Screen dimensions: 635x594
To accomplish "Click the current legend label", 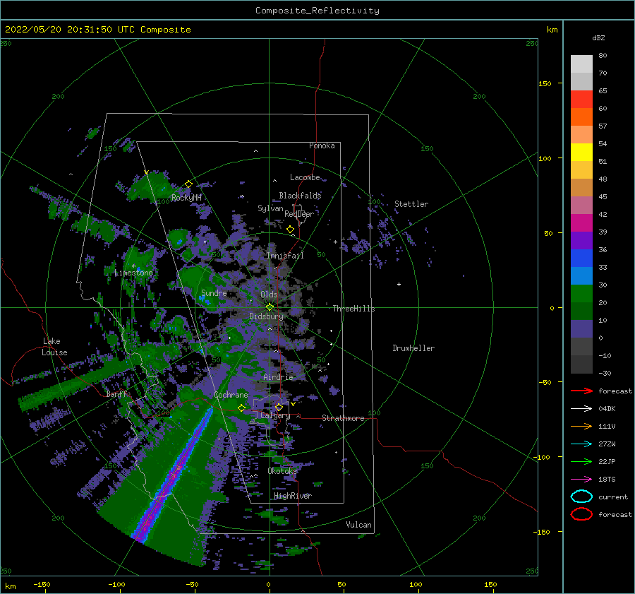I will pyautogui.click(x=613, y=497).
